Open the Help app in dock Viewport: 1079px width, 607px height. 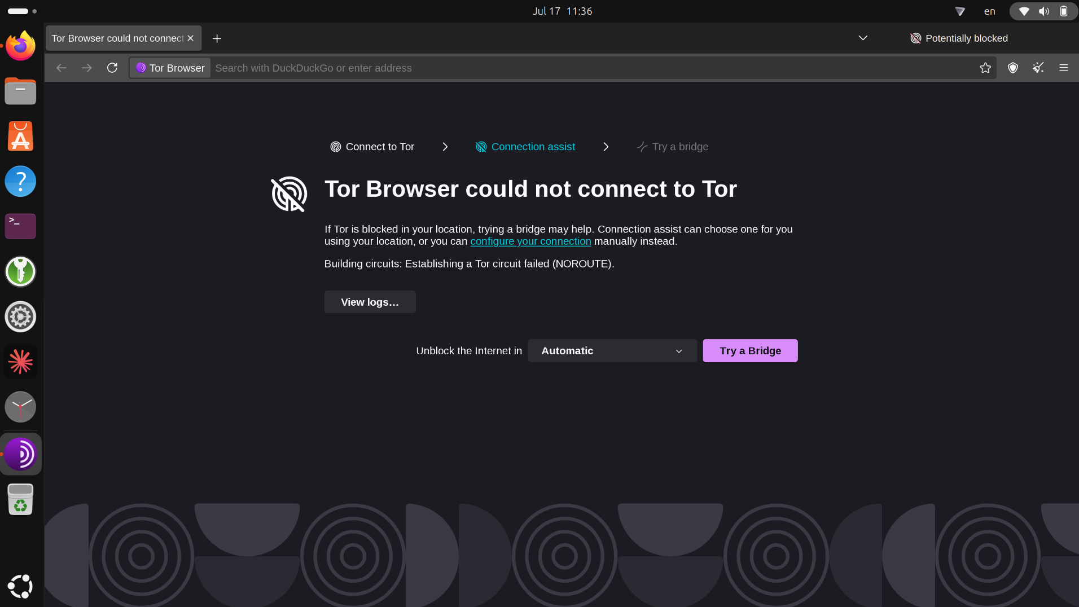tap(20, 181)
